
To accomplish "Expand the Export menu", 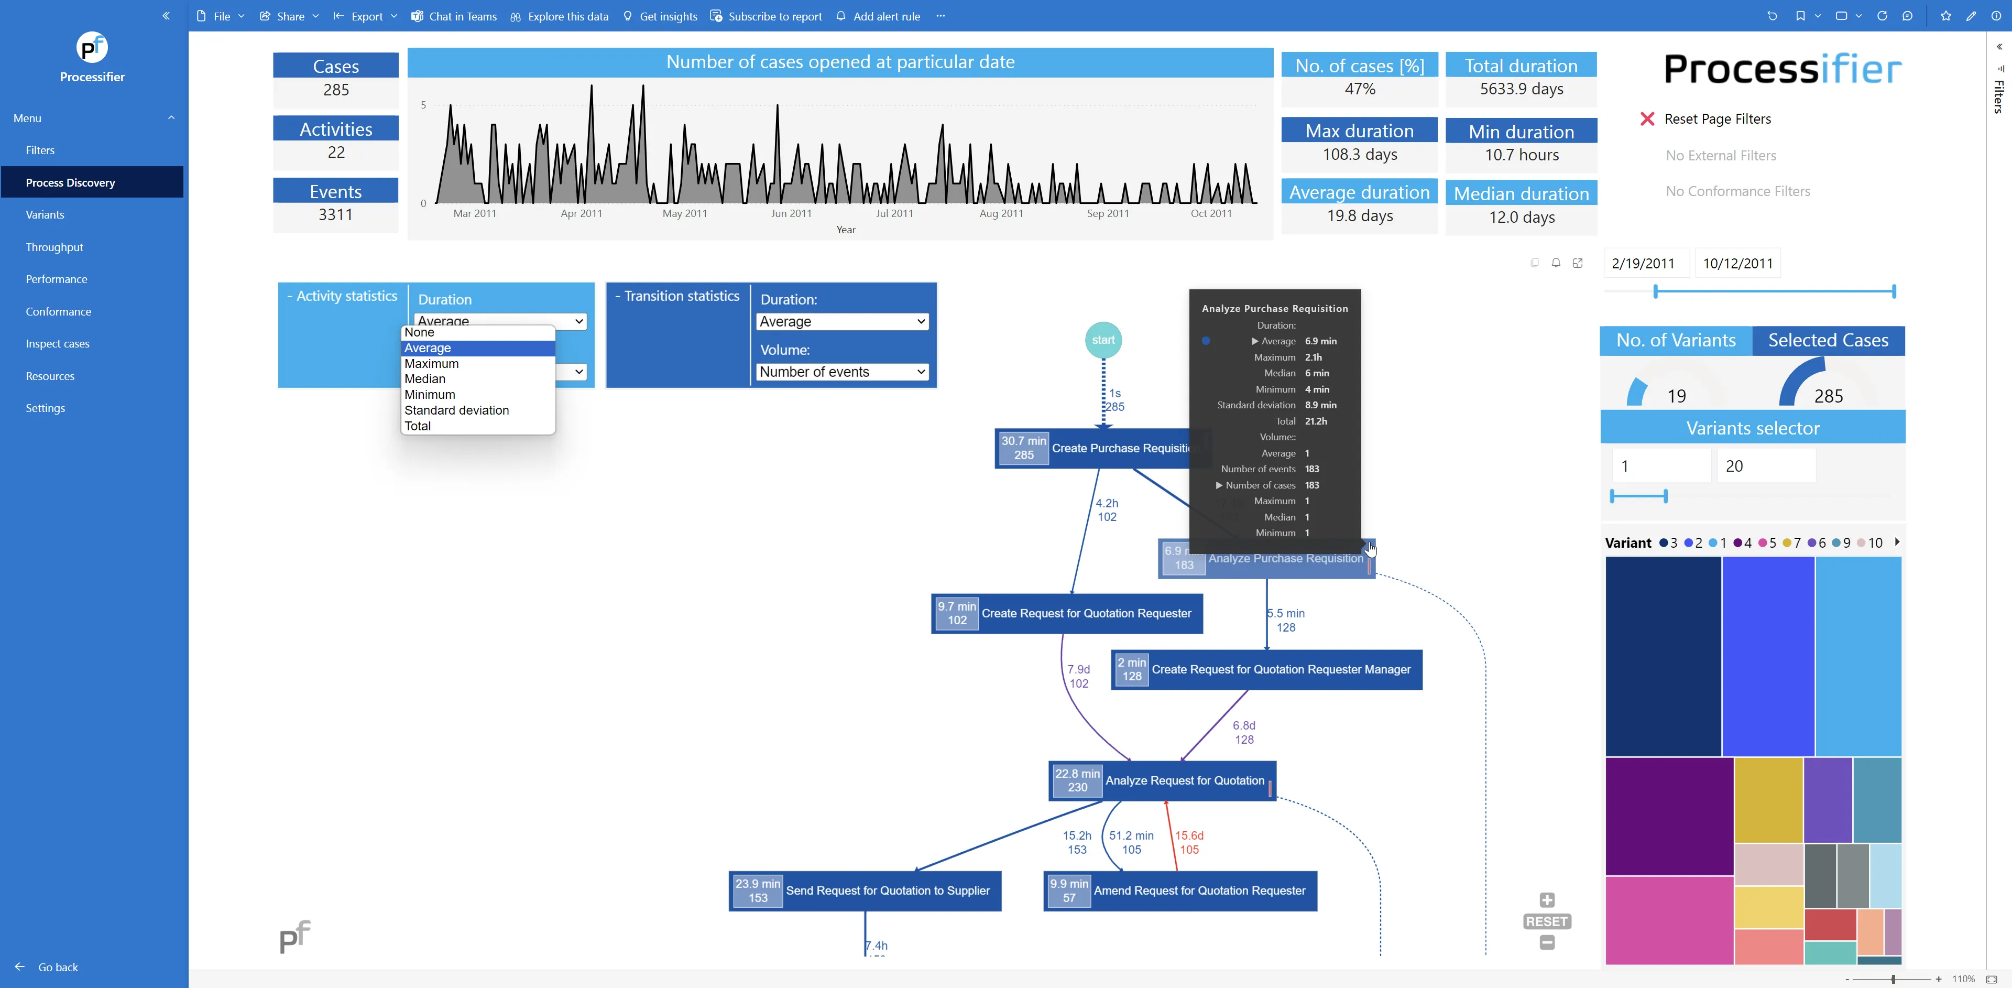I will (366, 16).
